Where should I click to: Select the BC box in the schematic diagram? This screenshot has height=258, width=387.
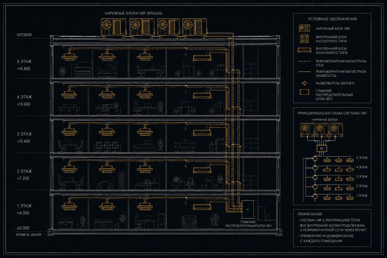[322, 148]
